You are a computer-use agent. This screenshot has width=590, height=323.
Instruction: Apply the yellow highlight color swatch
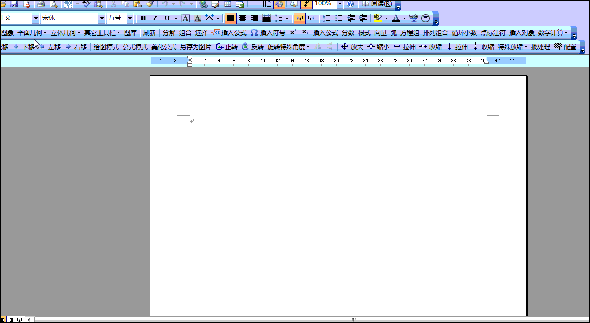(x=378, y=18)
